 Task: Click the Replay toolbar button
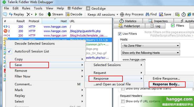click(17, 14)
